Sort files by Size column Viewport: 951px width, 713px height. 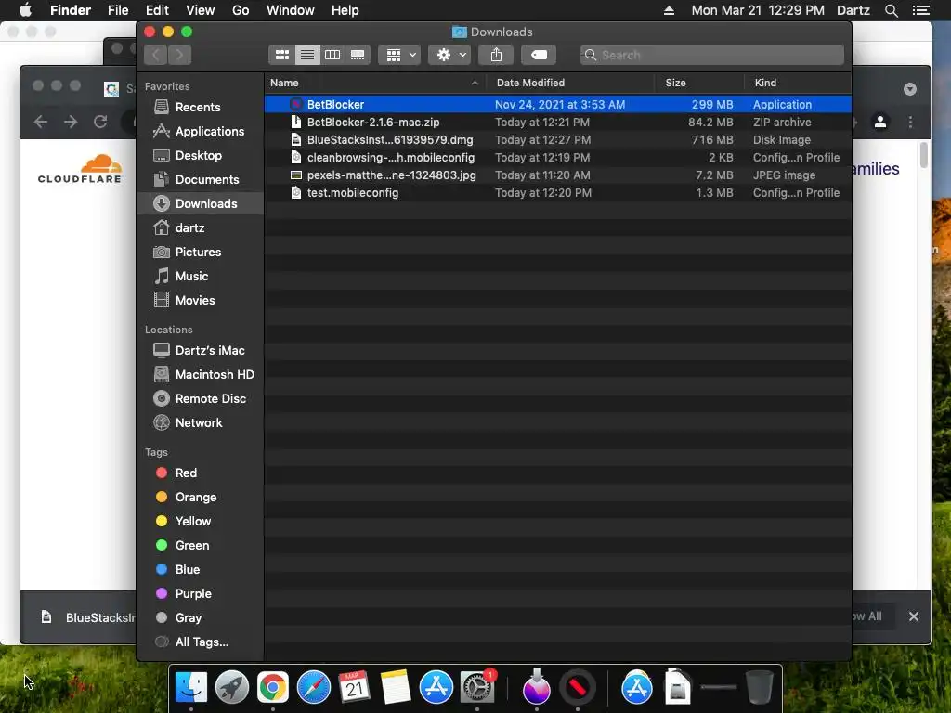coord(699,83)
